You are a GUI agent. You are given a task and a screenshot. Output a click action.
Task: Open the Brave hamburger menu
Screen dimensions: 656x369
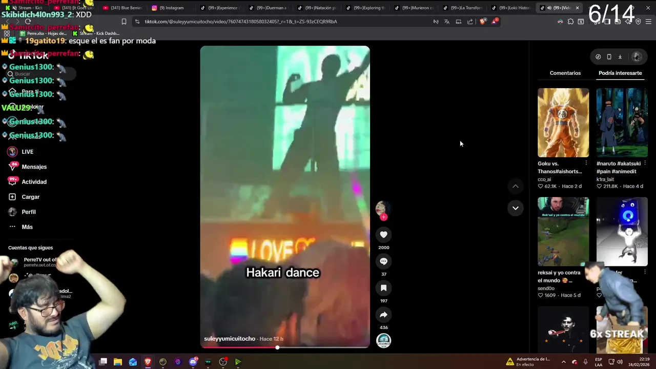click(x=648, y=22)
